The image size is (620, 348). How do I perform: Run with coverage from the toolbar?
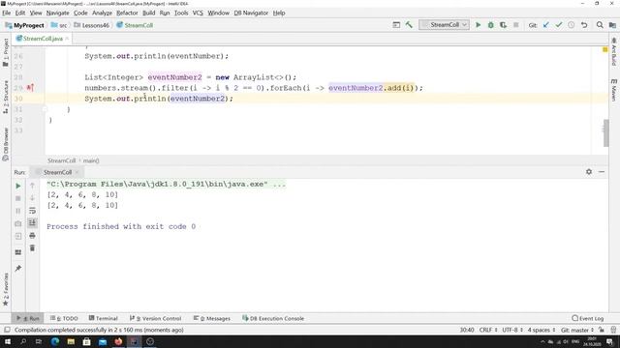click(x=503, y=25)
